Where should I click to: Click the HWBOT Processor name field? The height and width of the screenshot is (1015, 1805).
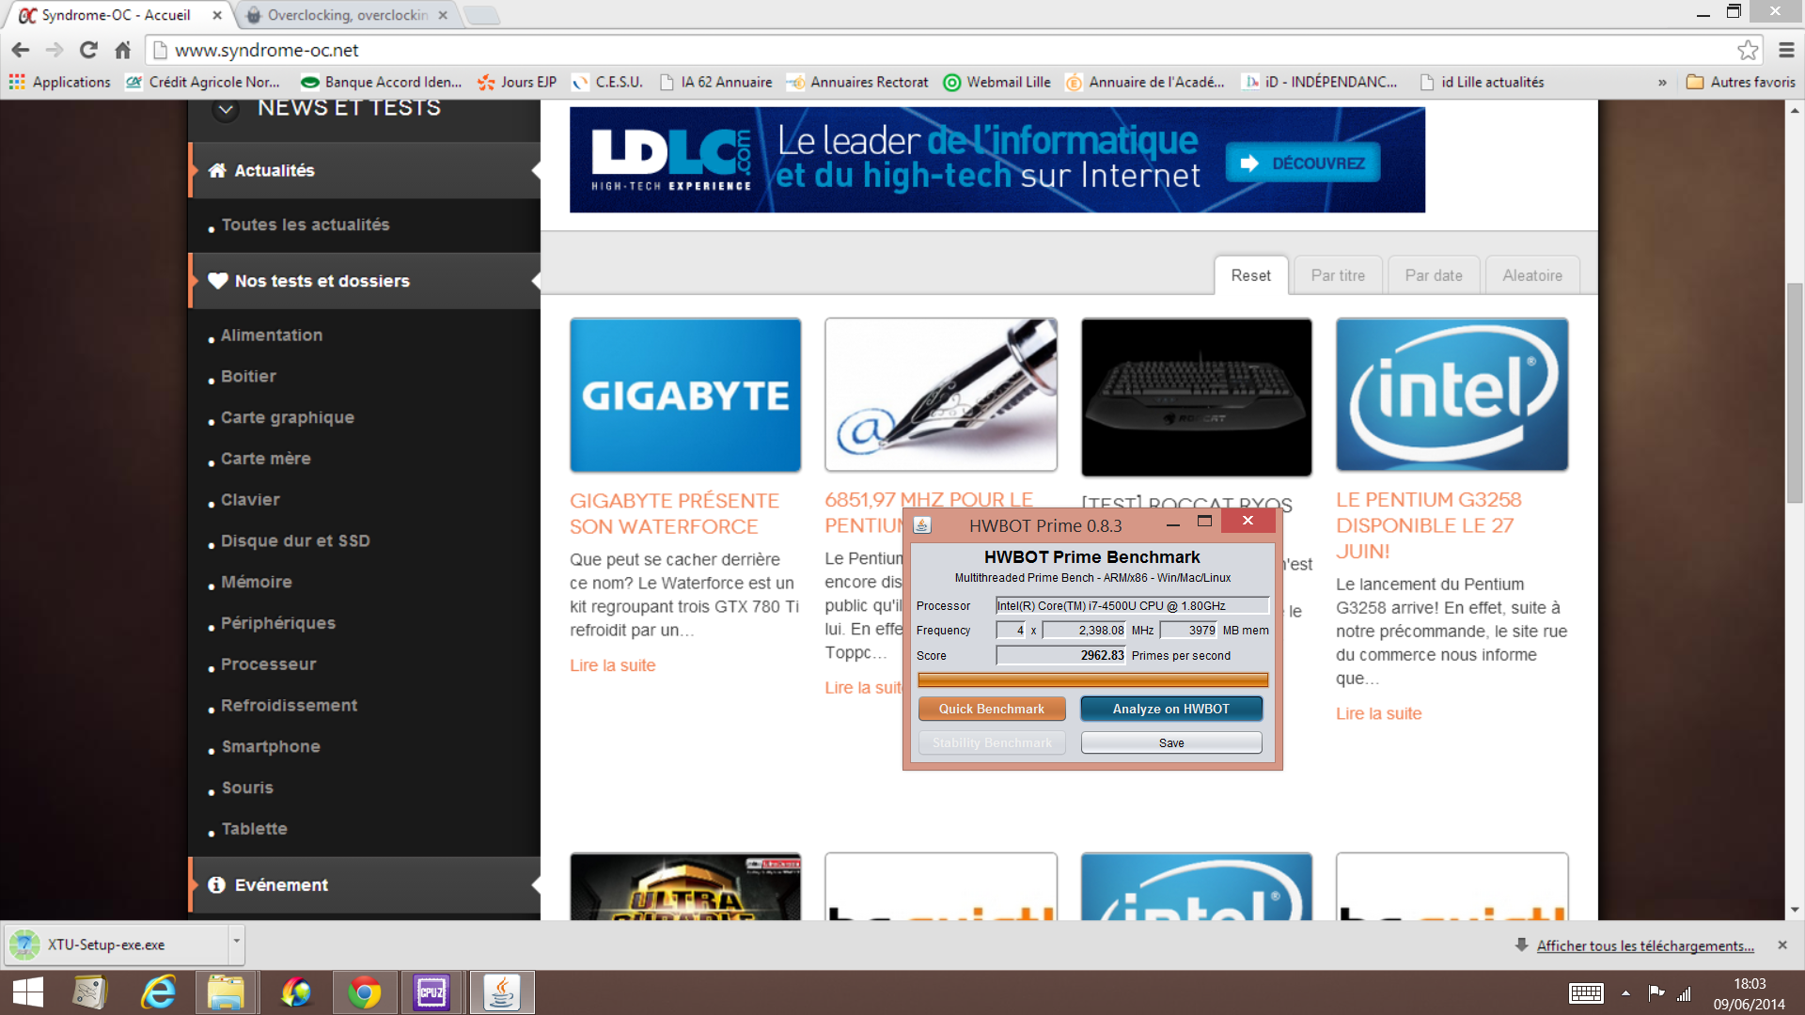coord(1132,606)
